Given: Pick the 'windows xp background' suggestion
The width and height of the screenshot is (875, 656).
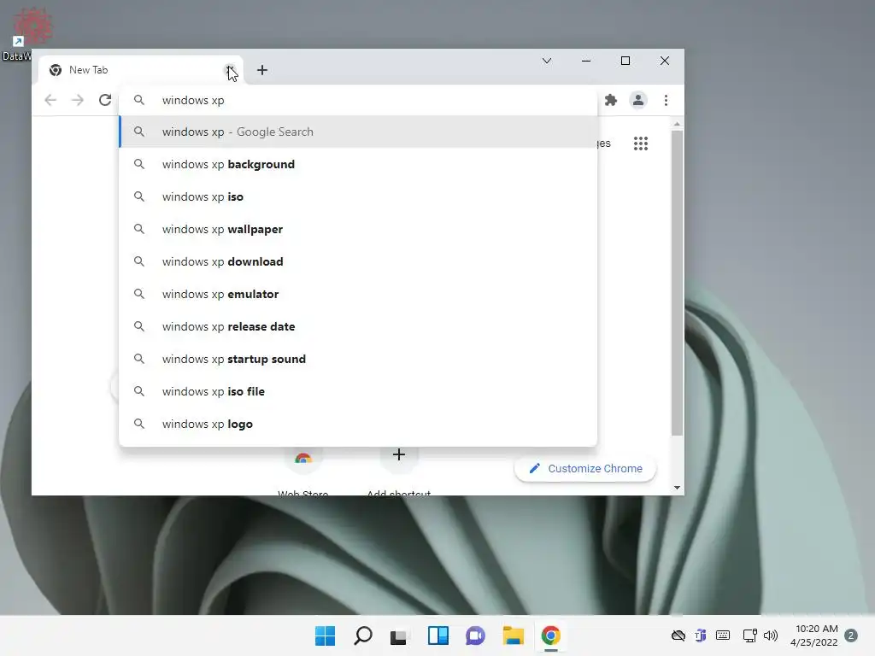Looking at the screenshot, I should pyautogui.click(x=358, y=164).
